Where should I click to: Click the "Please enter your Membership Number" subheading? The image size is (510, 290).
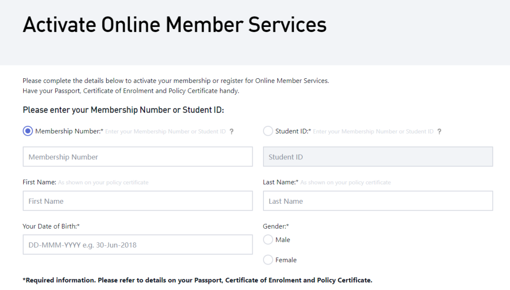click(123, 110)
